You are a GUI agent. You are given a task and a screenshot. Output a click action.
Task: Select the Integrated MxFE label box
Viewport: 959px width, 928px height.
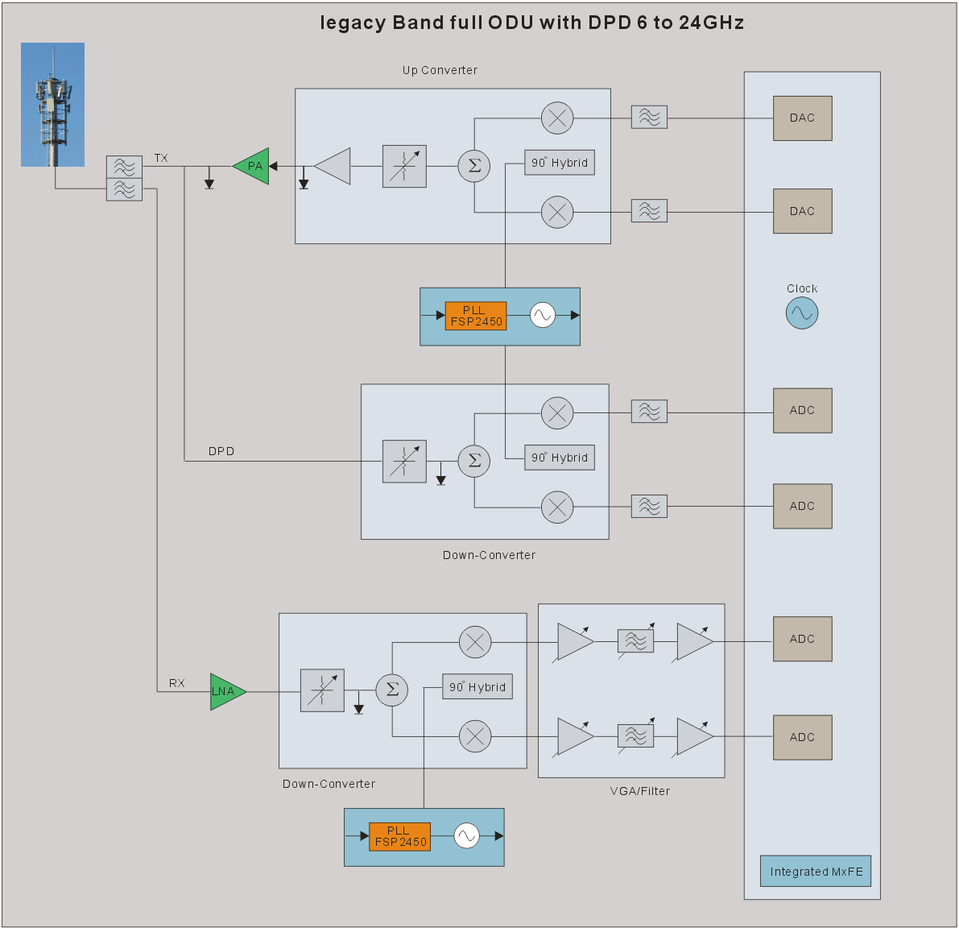click(x=816, y=871)
